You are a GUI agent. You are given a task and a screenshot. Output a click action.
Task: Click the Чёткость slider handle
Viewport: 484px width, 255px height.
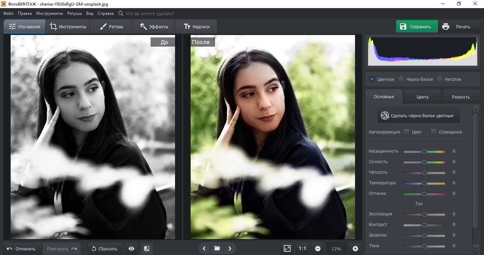coord(424,173)
